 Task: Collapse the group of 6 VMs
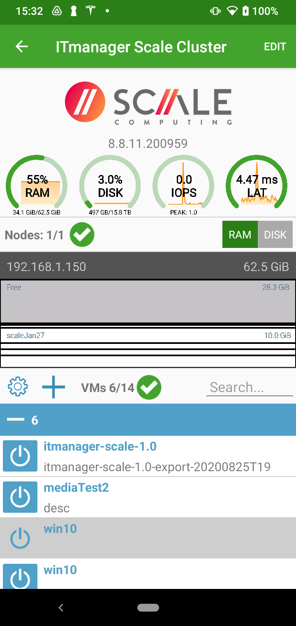(x=15, y=420)
